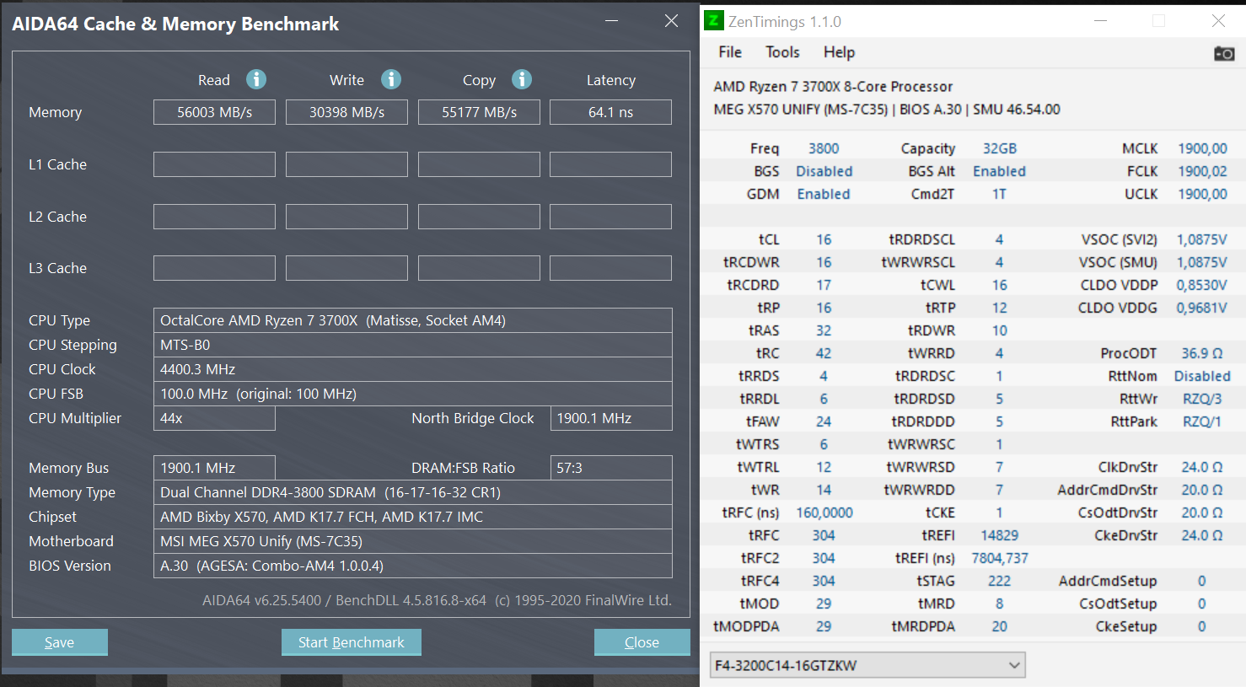Click the tRAS value 32
Viewport: 1246px width, 687px height.
[x=824, y=330]
